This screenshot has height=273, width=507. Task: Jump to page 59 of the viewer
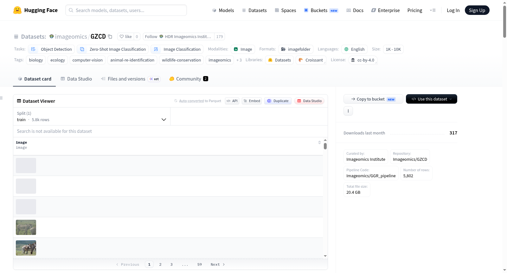click(200, 264)
